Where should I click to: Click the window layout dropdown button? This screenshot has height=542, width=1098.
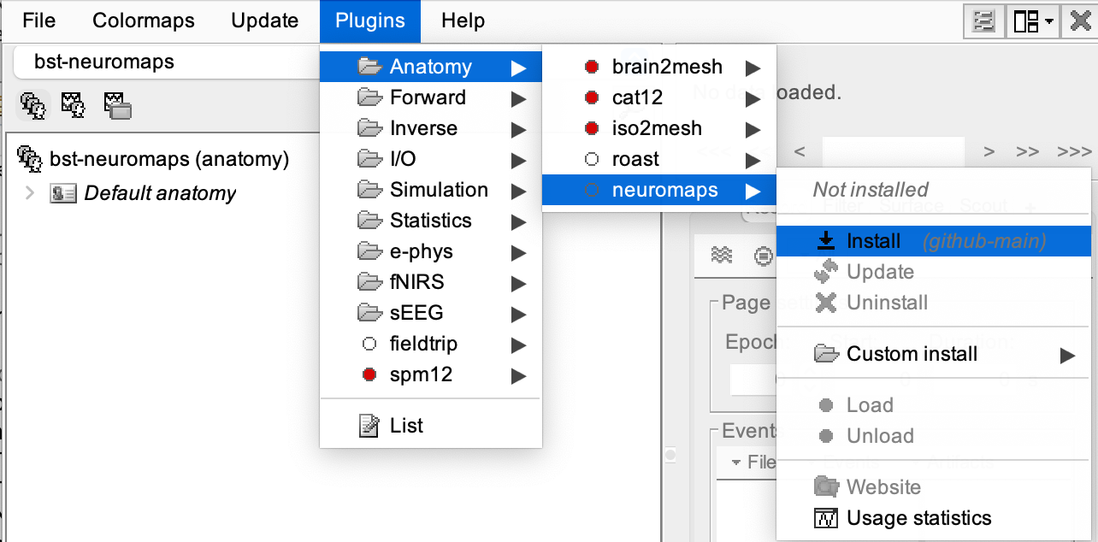[1033, 21]
